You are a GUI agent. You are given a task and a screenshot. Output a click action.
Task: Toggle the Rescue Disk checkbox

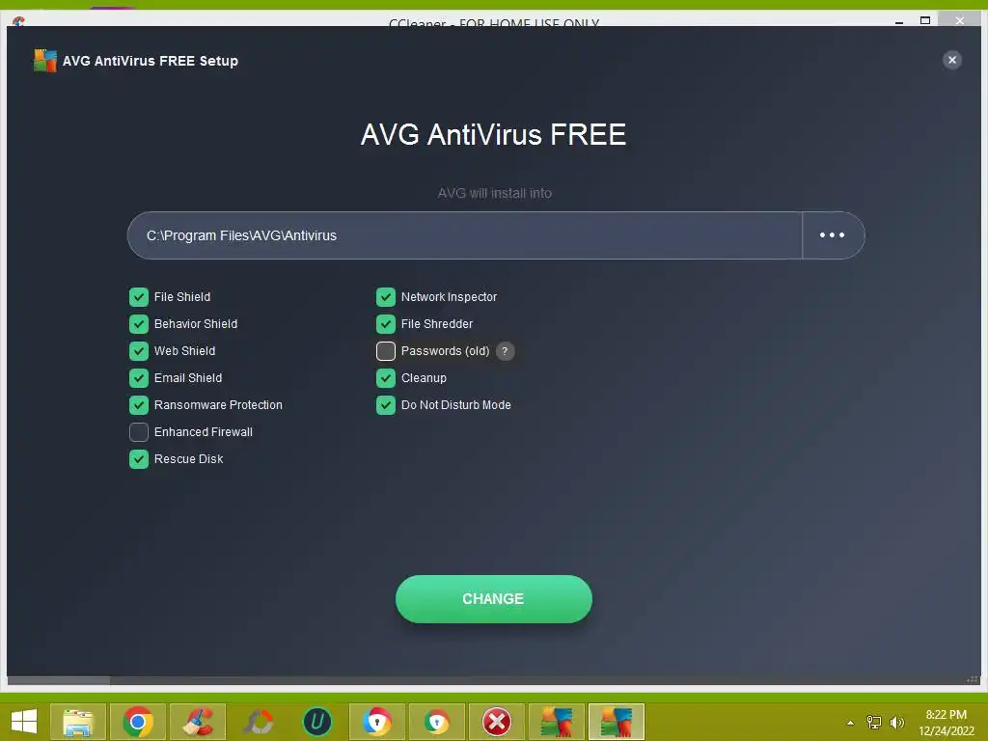point(139,459)
